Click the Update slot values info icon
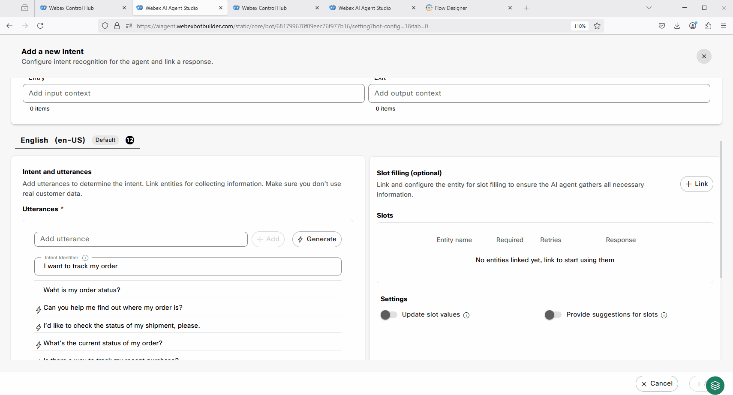Image resolution: width=733 pixels, height=395 pixels. 466,315
